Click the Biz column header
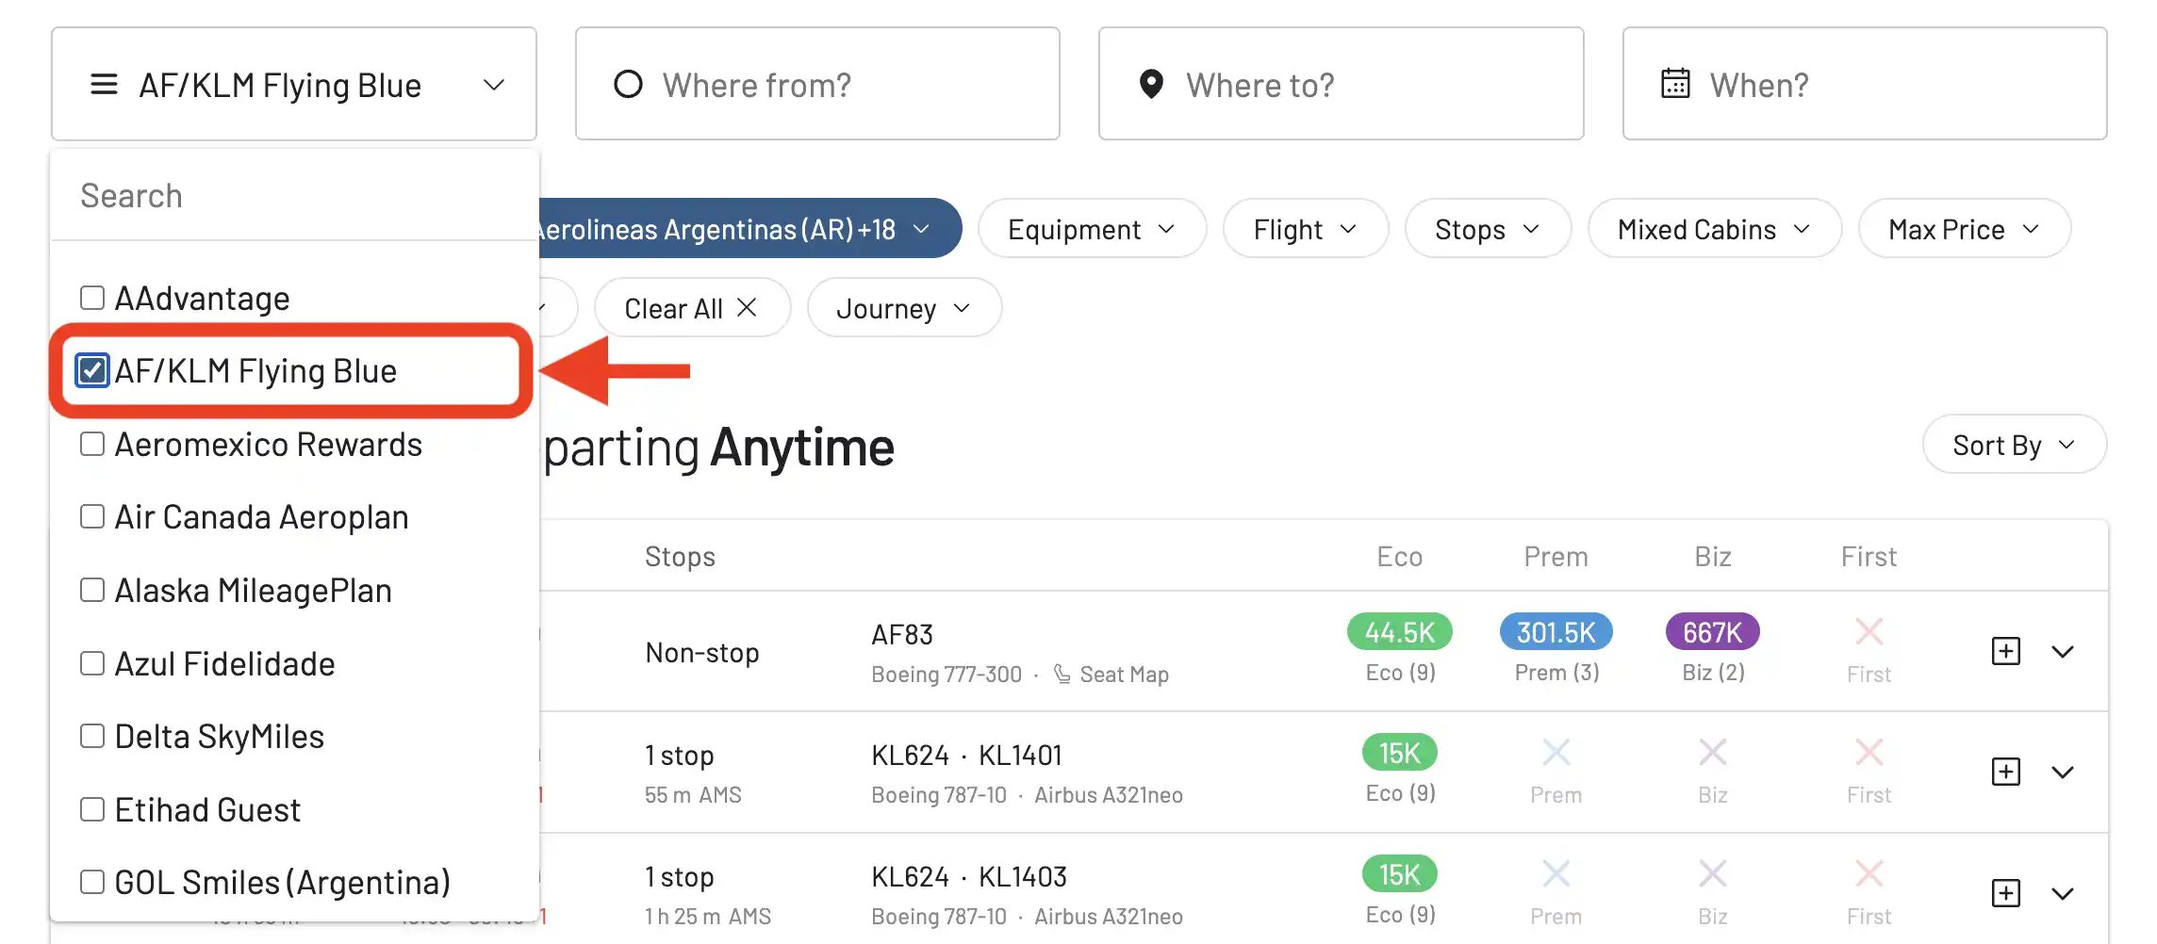Screen dimensions: 2157x944 coord(1713,556)
